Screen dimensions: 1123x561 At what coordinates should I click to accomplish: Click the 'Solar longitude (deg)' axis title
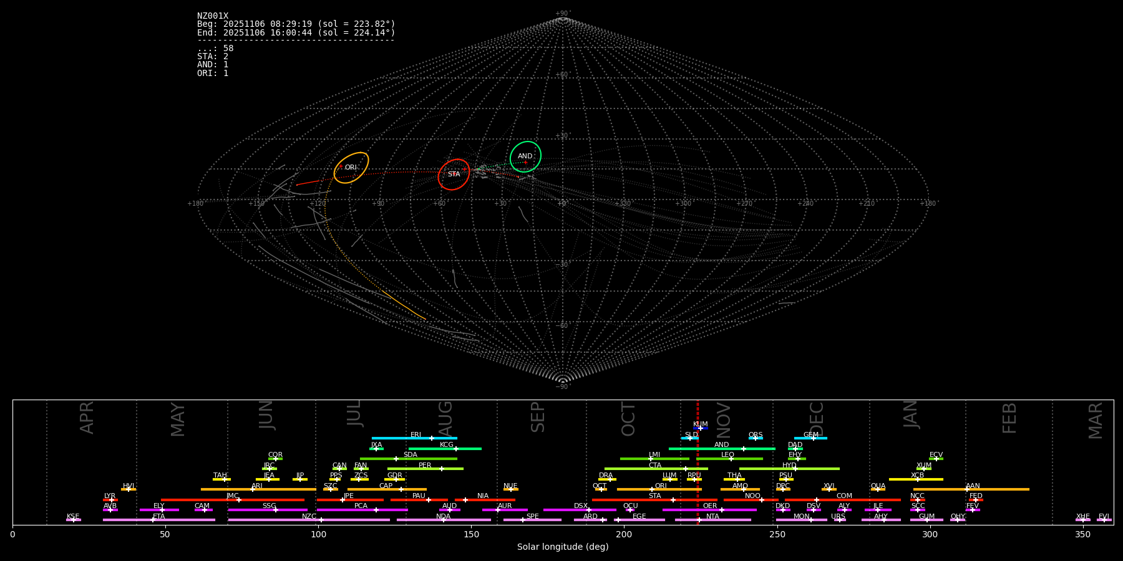pos(563,547)
